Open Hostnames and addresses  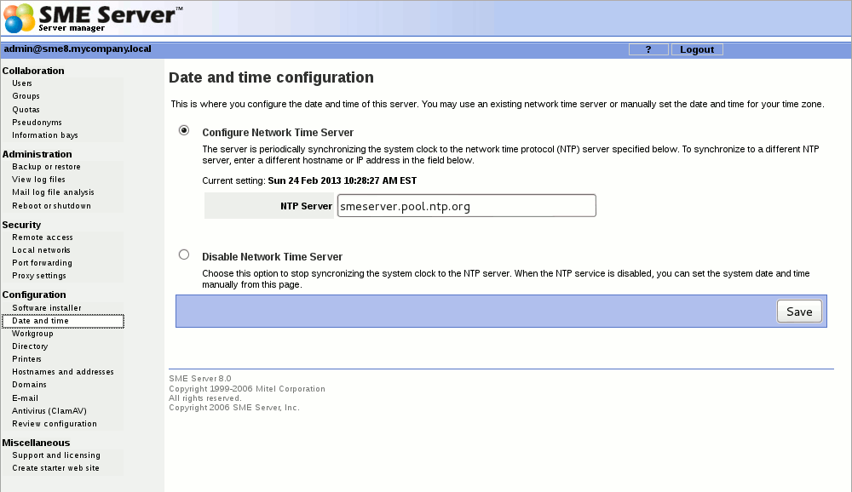pyautogui.click(x=63, y=372)
